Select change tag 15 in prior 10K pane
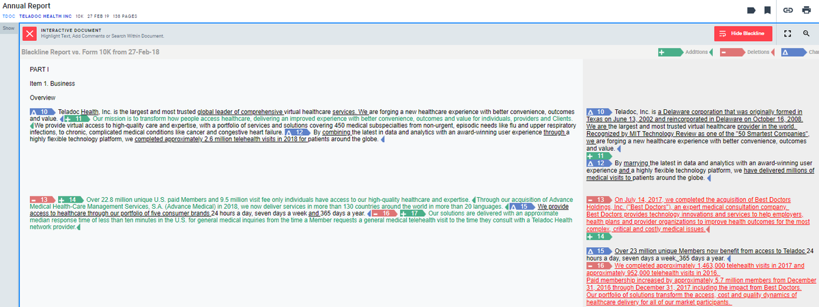 (x=599, y=252)
